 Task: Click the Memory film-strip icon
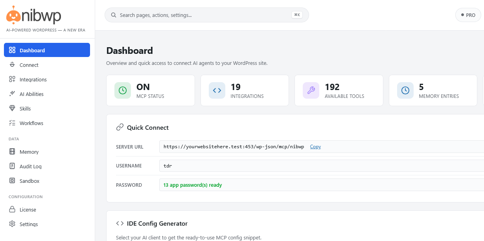[x=12, y=152]
